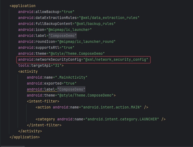Click the closing </activity> tag

point(30,131)
